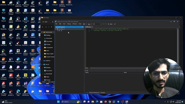Open the C# language dropdown in dnSpy toolbar
This screenshot has height=104, width=185.
point(97,24)
